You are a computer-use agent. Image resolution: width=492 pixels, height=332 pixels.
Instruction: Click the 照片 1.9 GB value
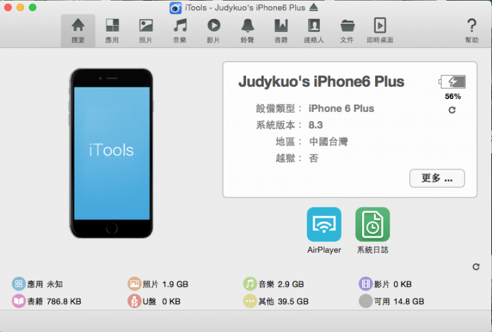175,284
